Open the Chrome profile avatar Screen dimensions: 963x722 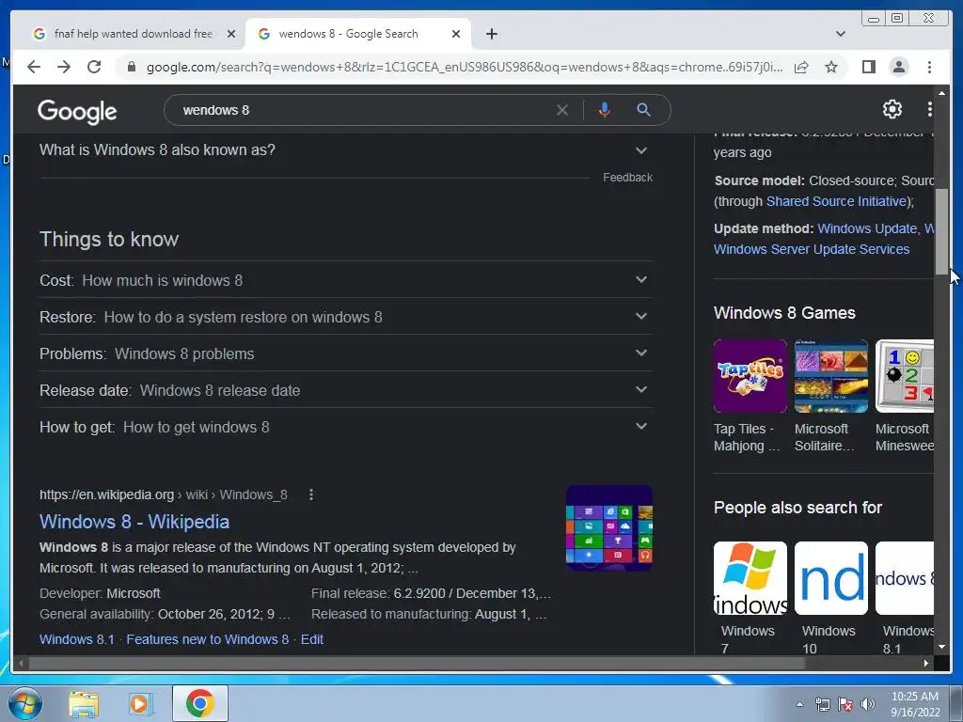click(x=898, y=67)
